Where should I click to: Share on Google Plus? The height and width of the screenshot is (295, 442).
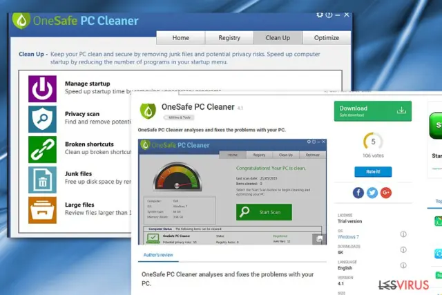386,193
